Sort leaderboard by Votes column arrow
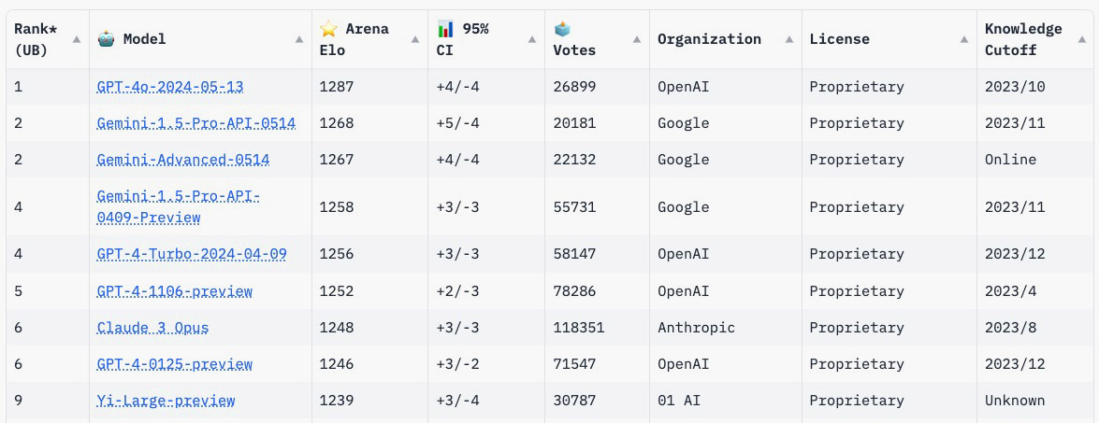The image size is (1099, 423). 637,39
